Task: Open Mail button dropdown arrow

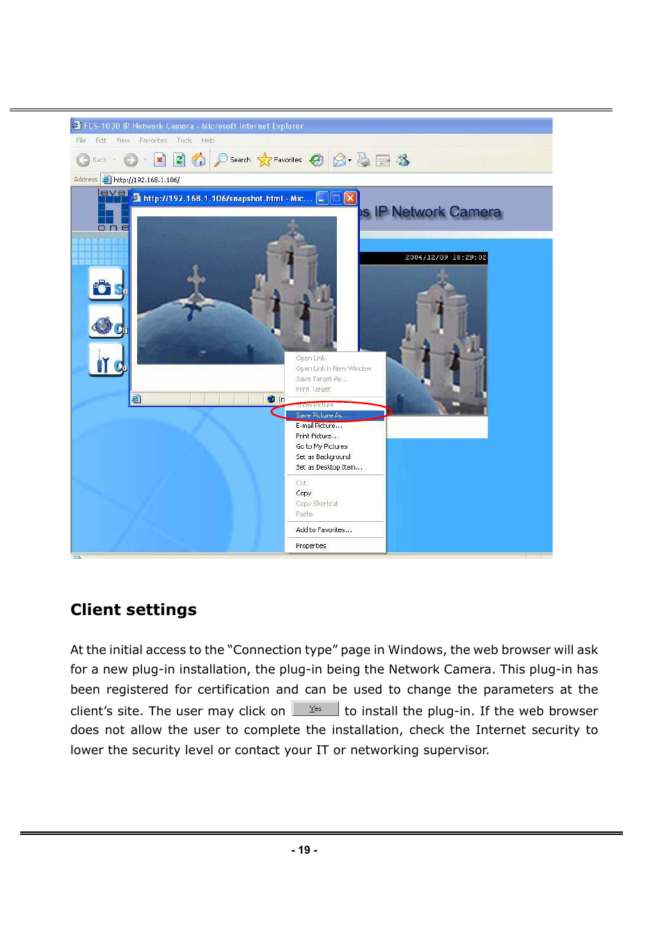Action: click(350, 161)
